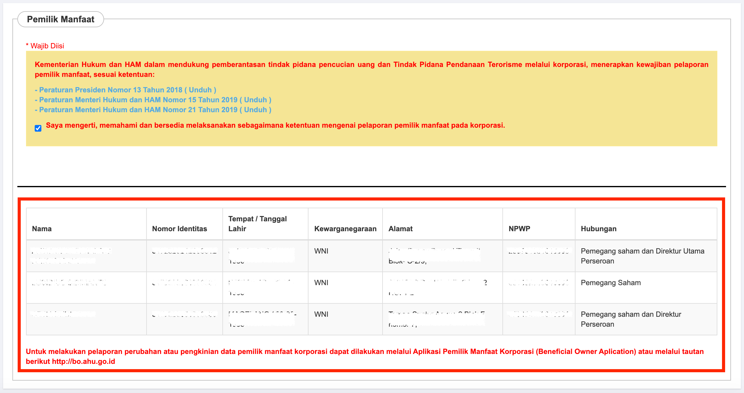Download Peraturan Menteri Nomor 21 Tahun 2019
The width and height of the screenshot is (744, 393).
tap(256, 110)
